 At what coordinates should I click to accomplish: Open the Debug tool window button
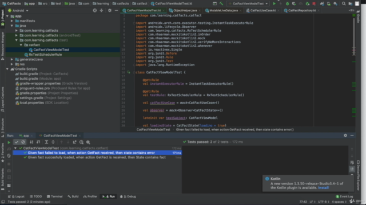128,196
